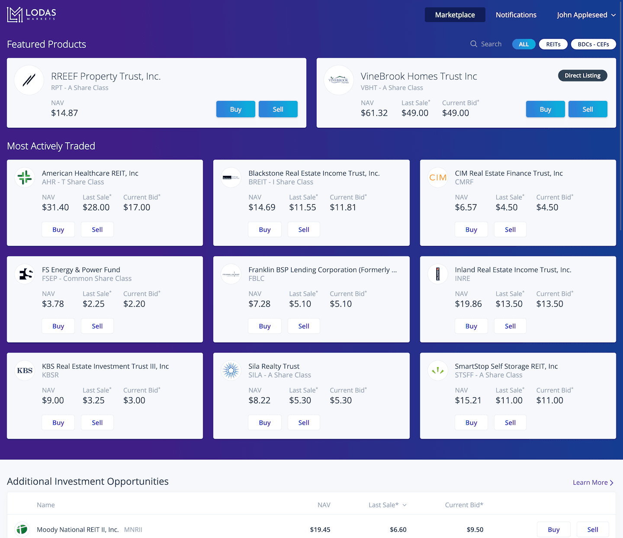Sell Inland Real Estate Income Trust

(x=511, y=326)
